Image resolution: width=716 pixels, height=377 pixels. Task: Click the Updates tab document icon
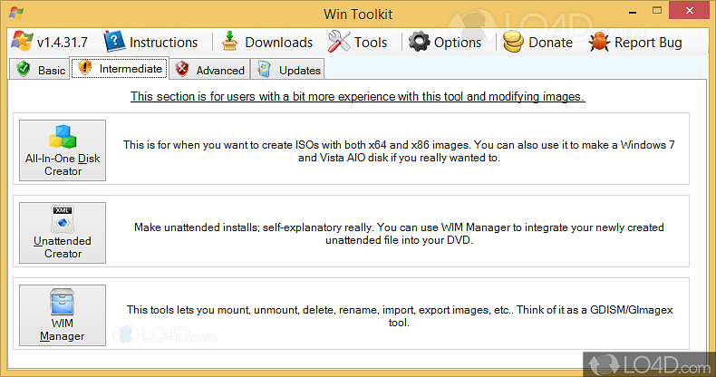tap(264, 69)
